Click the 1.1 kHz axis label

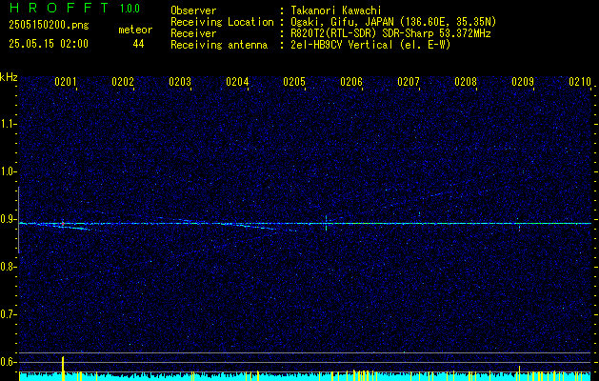coord(8,124)
